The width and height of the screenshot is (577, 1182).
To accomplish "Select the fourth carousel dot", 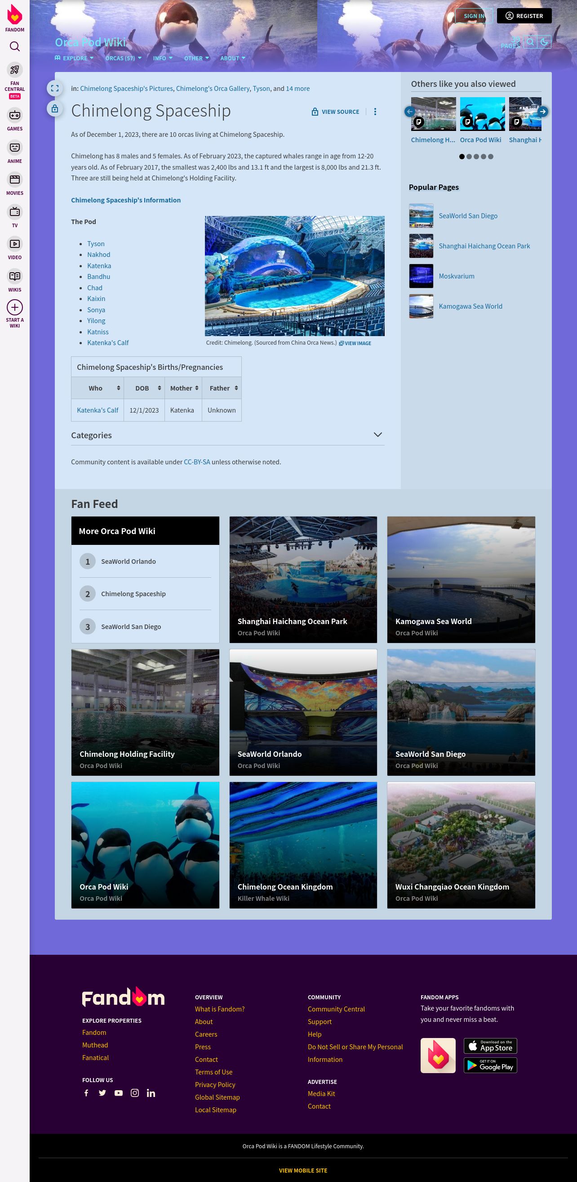I will pyautogui.click(x=483, y=157).
